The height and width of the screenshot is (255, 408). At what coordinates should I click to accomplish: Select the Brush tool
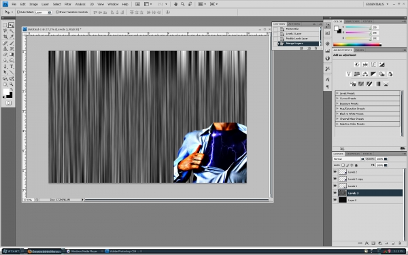(11, 43)
